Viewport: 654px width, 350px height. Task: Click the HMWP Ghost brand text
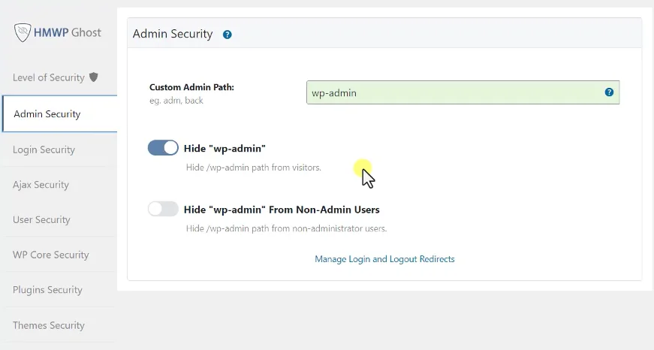pyautogui.click(x=67, y=32)
